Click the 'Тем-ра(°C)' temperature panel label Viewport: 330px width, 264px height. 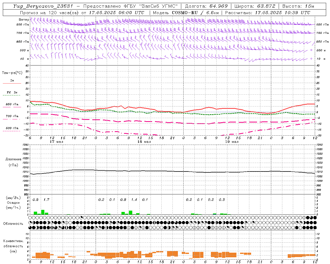(x=12, y=73)
